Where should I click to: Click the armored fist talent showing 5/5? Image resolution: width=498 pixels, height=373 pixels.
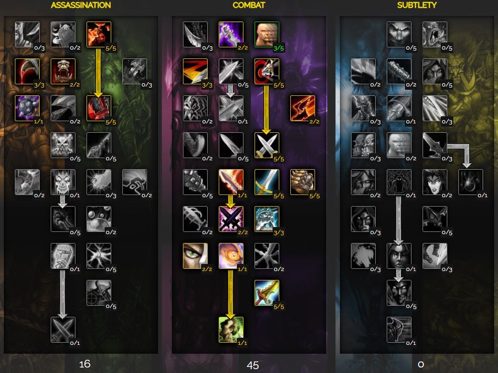pos(302,182)
